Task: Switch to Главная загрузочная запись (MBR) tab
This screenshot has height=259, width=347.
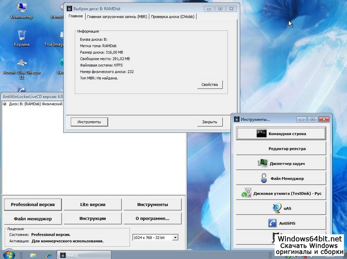Action: pos(117,16)
